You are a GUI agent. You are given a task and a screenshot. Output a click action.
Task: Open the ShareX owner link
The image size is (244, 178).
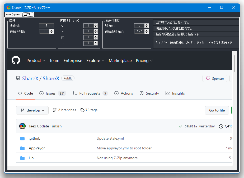(x=30, y=78)
